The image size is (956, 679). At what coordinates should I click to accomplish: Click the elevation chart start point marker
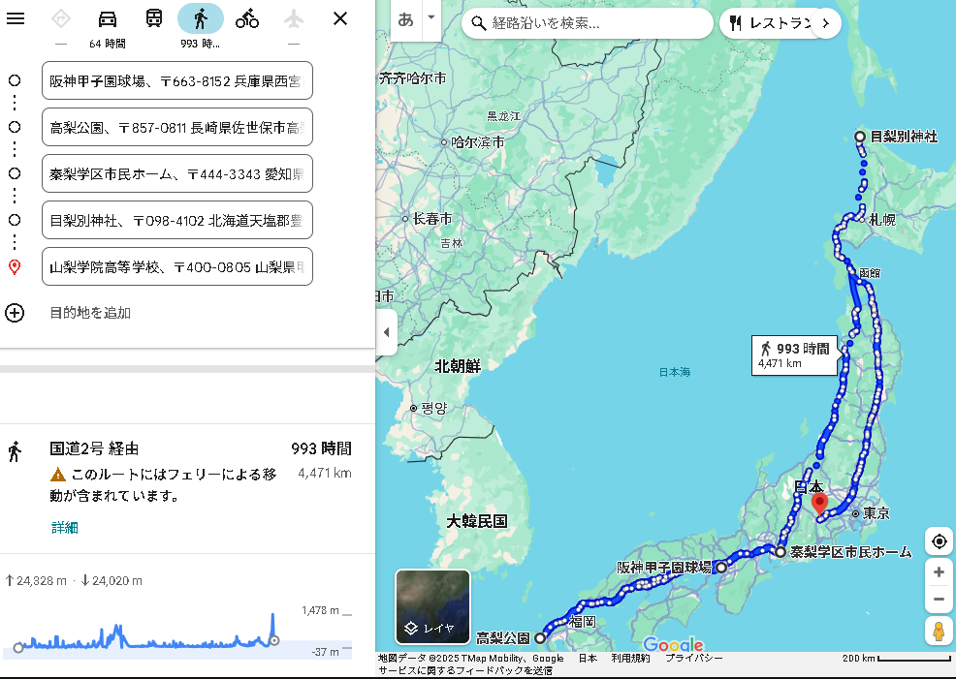[18, 647]
